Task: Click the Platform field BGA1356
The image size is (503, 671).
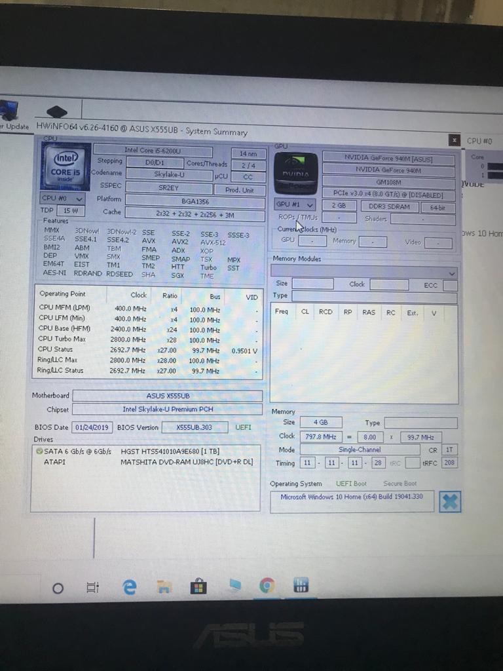Action: 195,201
